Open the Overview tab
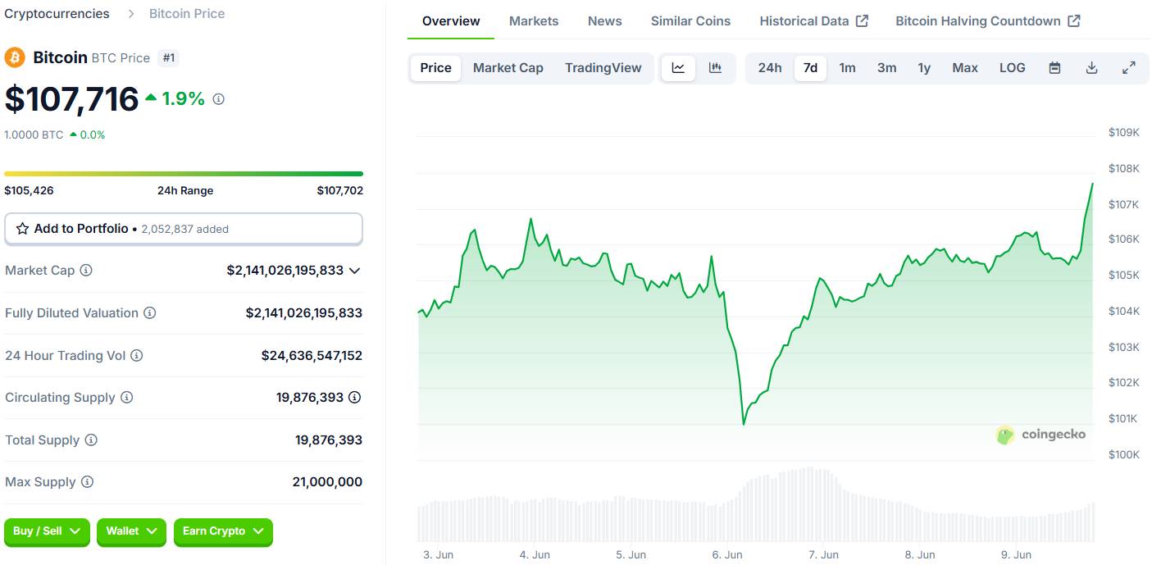 pos(451,21)
